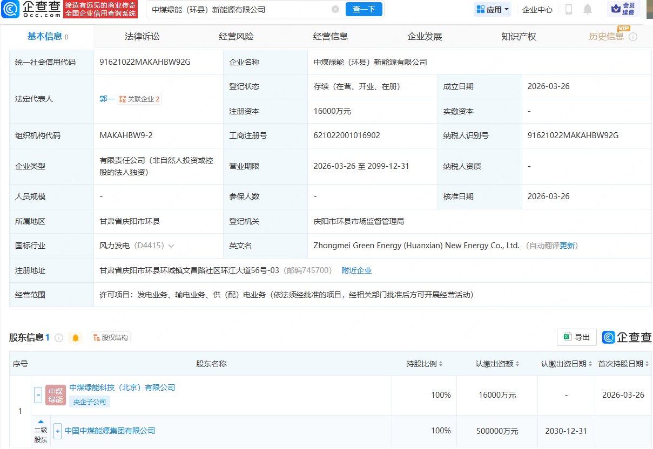Open notifications via the bell icon
Image resolution: width=653 pixels, height=449 pixels.
(x=588, y=9)
